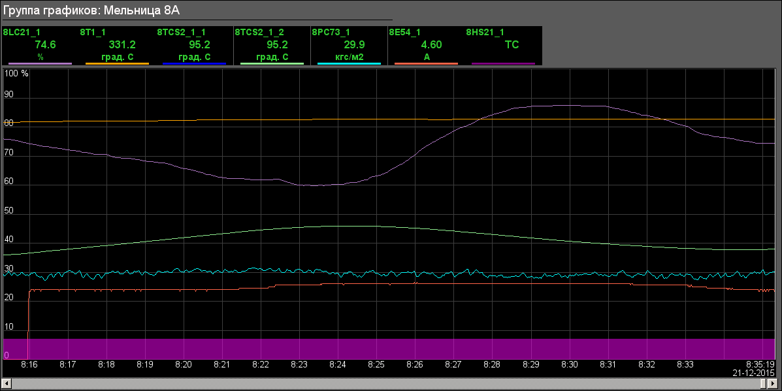Click the 8:30 time label on the axis
The width and height of the screenshot is (782, 391).
pos(570,364)
